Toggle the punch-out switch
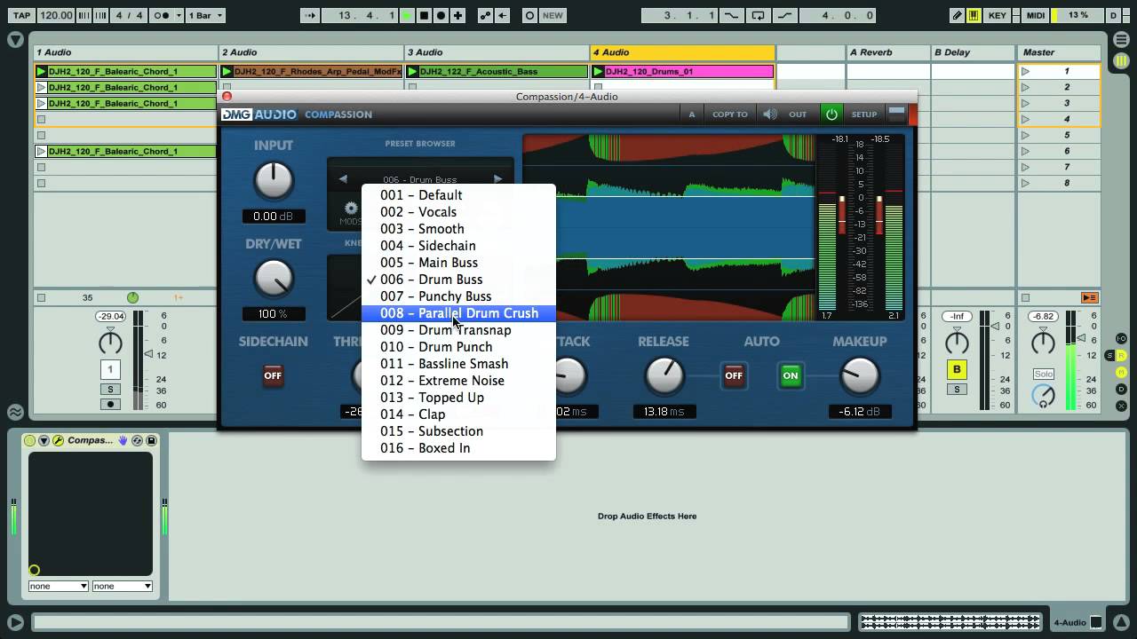Viewport: 1137px width, 639px height. tap(785, 15)
